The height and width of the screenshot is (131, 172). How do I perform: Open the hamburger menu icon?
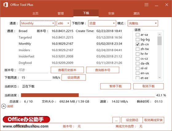pos(146,5)
